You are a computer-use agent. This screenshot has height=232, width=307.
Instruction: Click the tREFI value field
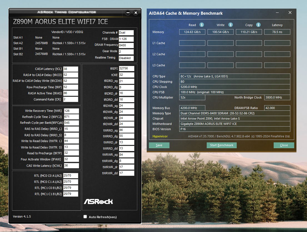pyautogui.click(x=126, y=69)
